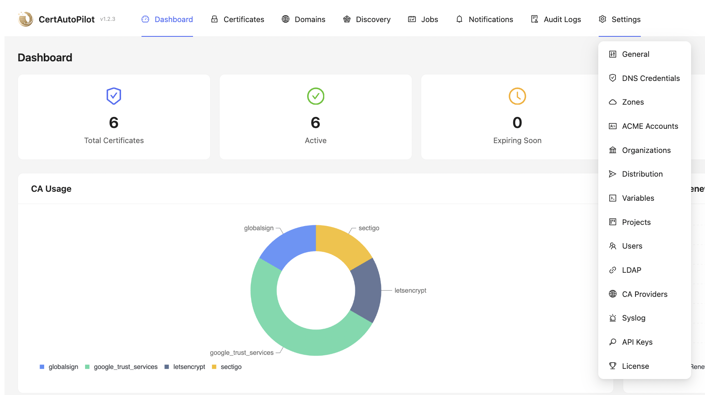Image resolution: width=705 pixels, height=395 pixels.
Task: Toggle google_trust_services series in chart legend
Action: [121, 367]
